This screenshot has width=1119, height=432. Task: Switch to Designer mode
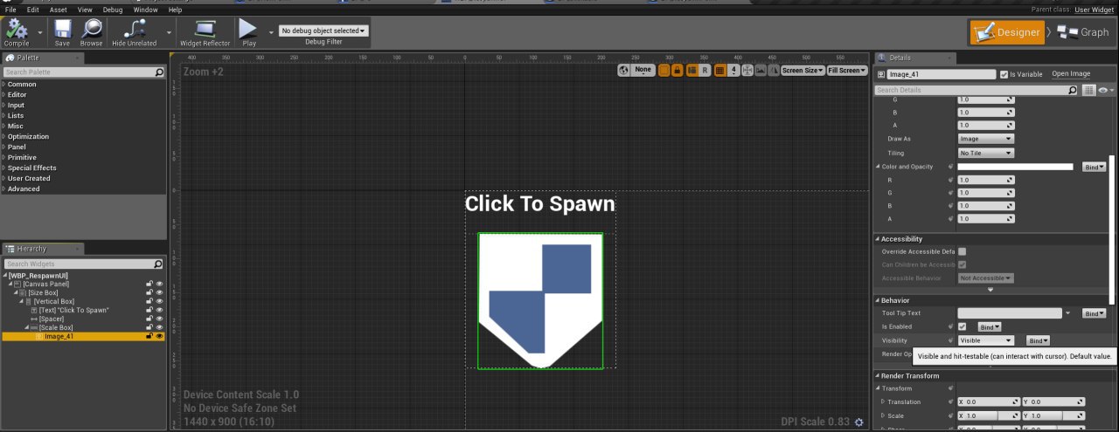[1008, 32]
